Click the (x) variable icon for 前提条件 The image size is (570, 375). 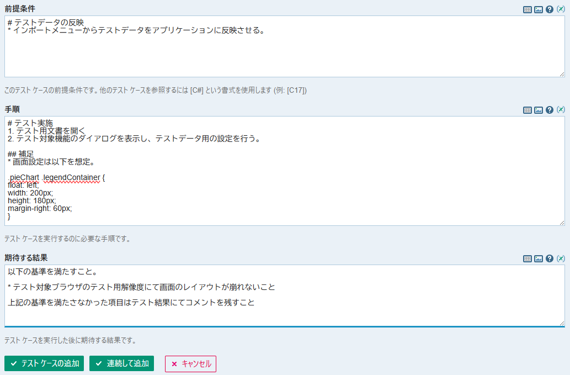tap(561, 9)
